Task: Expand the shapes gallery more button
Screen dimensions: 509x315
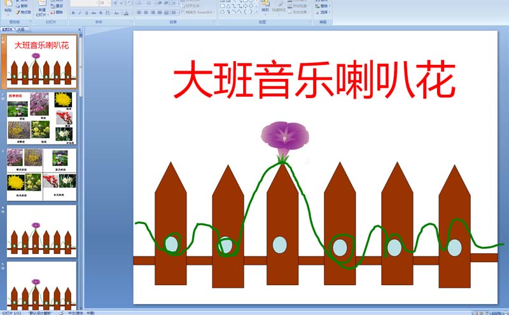Action: pyautogui.click(x=257, y=11)
